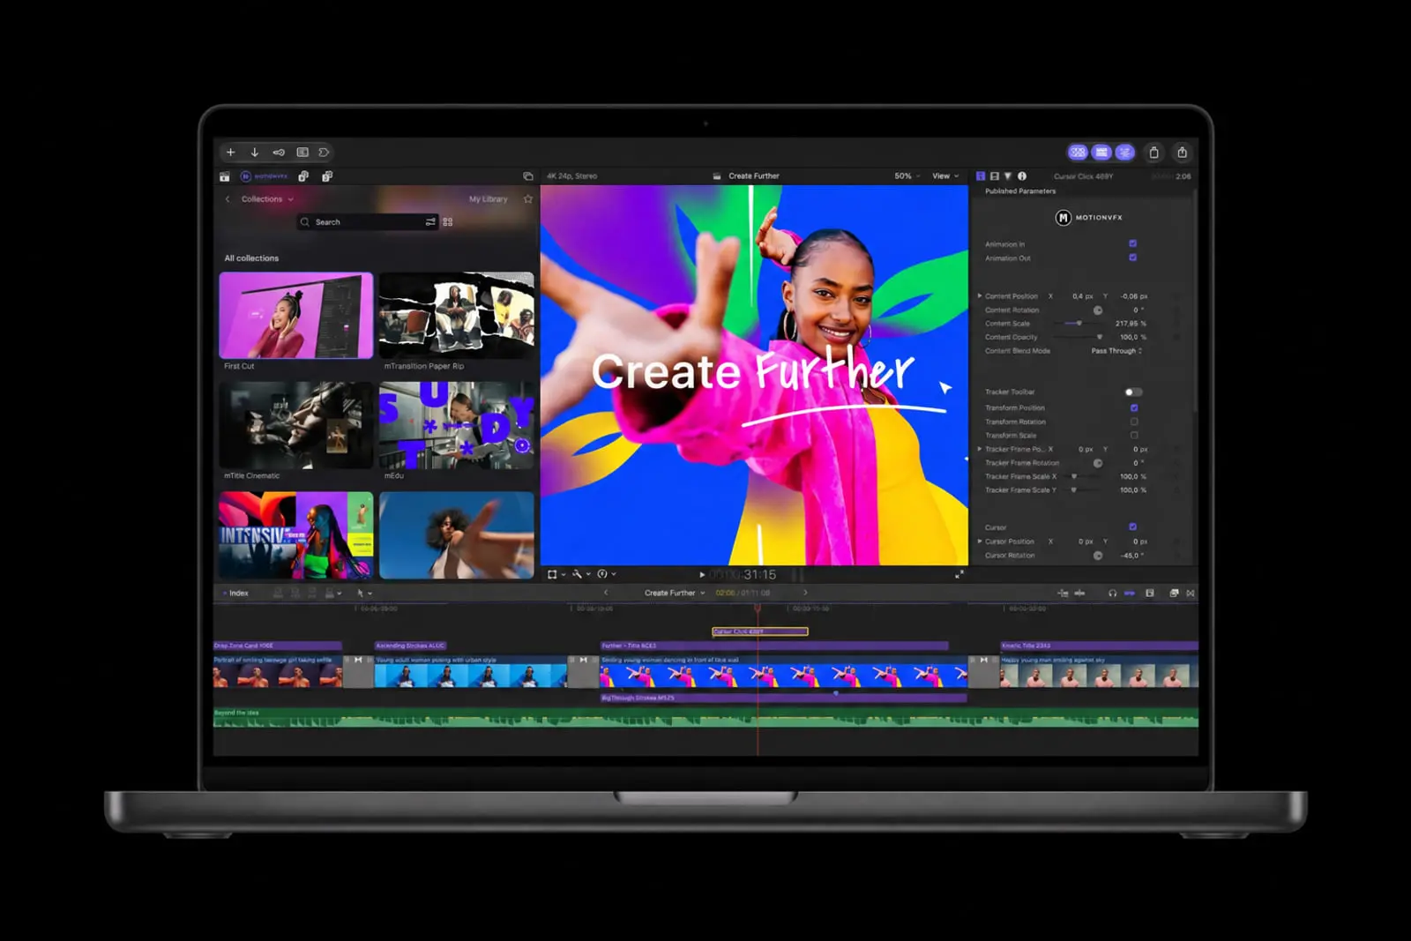Play the viewer video

(702, 575)
